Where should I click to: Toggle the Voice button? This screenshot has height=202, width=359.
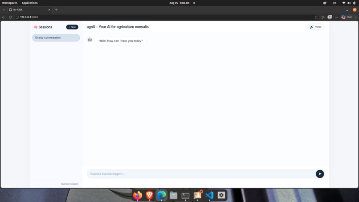pos(315,27)
